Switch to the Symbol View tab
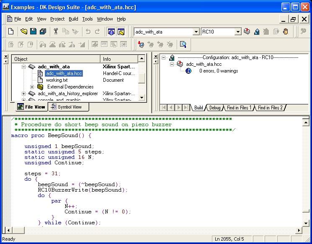The height and width of the screenshot is (244, 312). [x=68, y=107]
